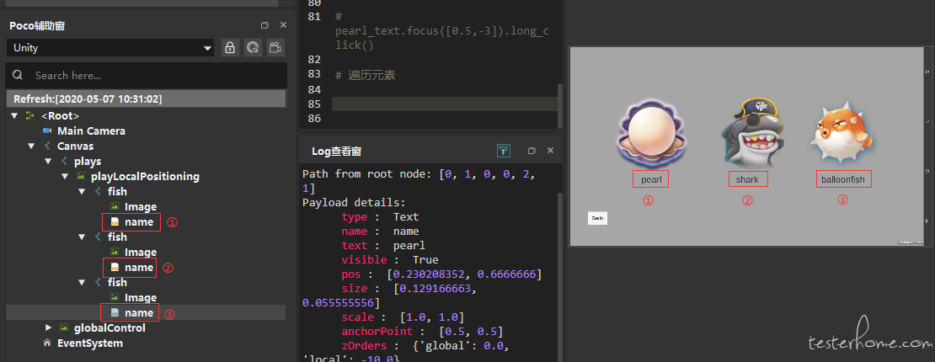Click the pearl text label in device view
The width and height of the screenshot is (935, 362).
coord(650,179)
